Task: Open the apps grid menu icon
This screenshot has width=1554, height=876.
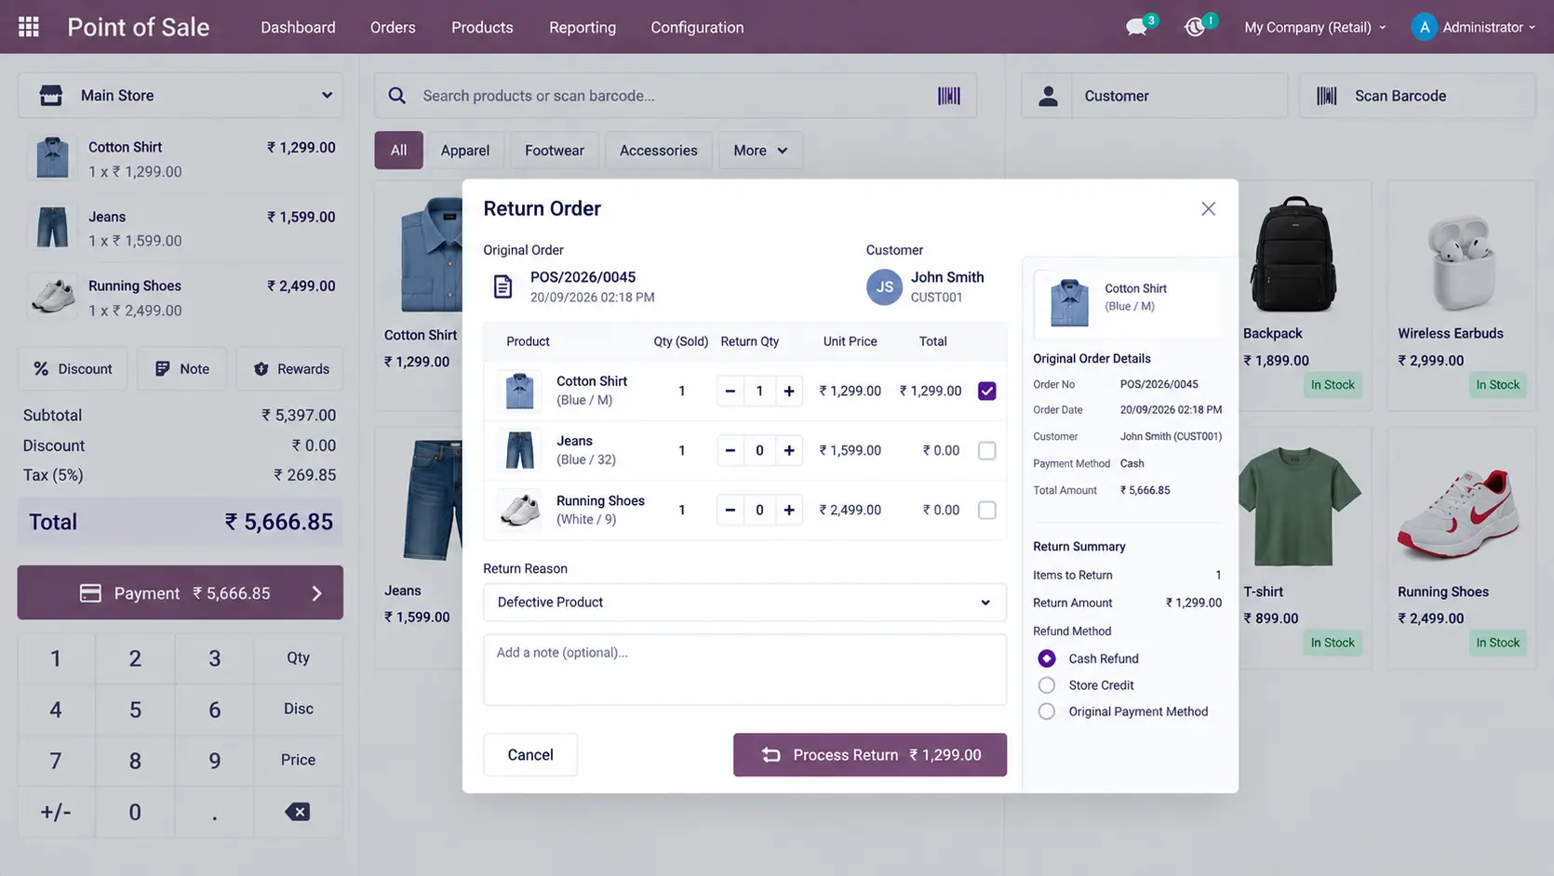Action: [29, 27]
